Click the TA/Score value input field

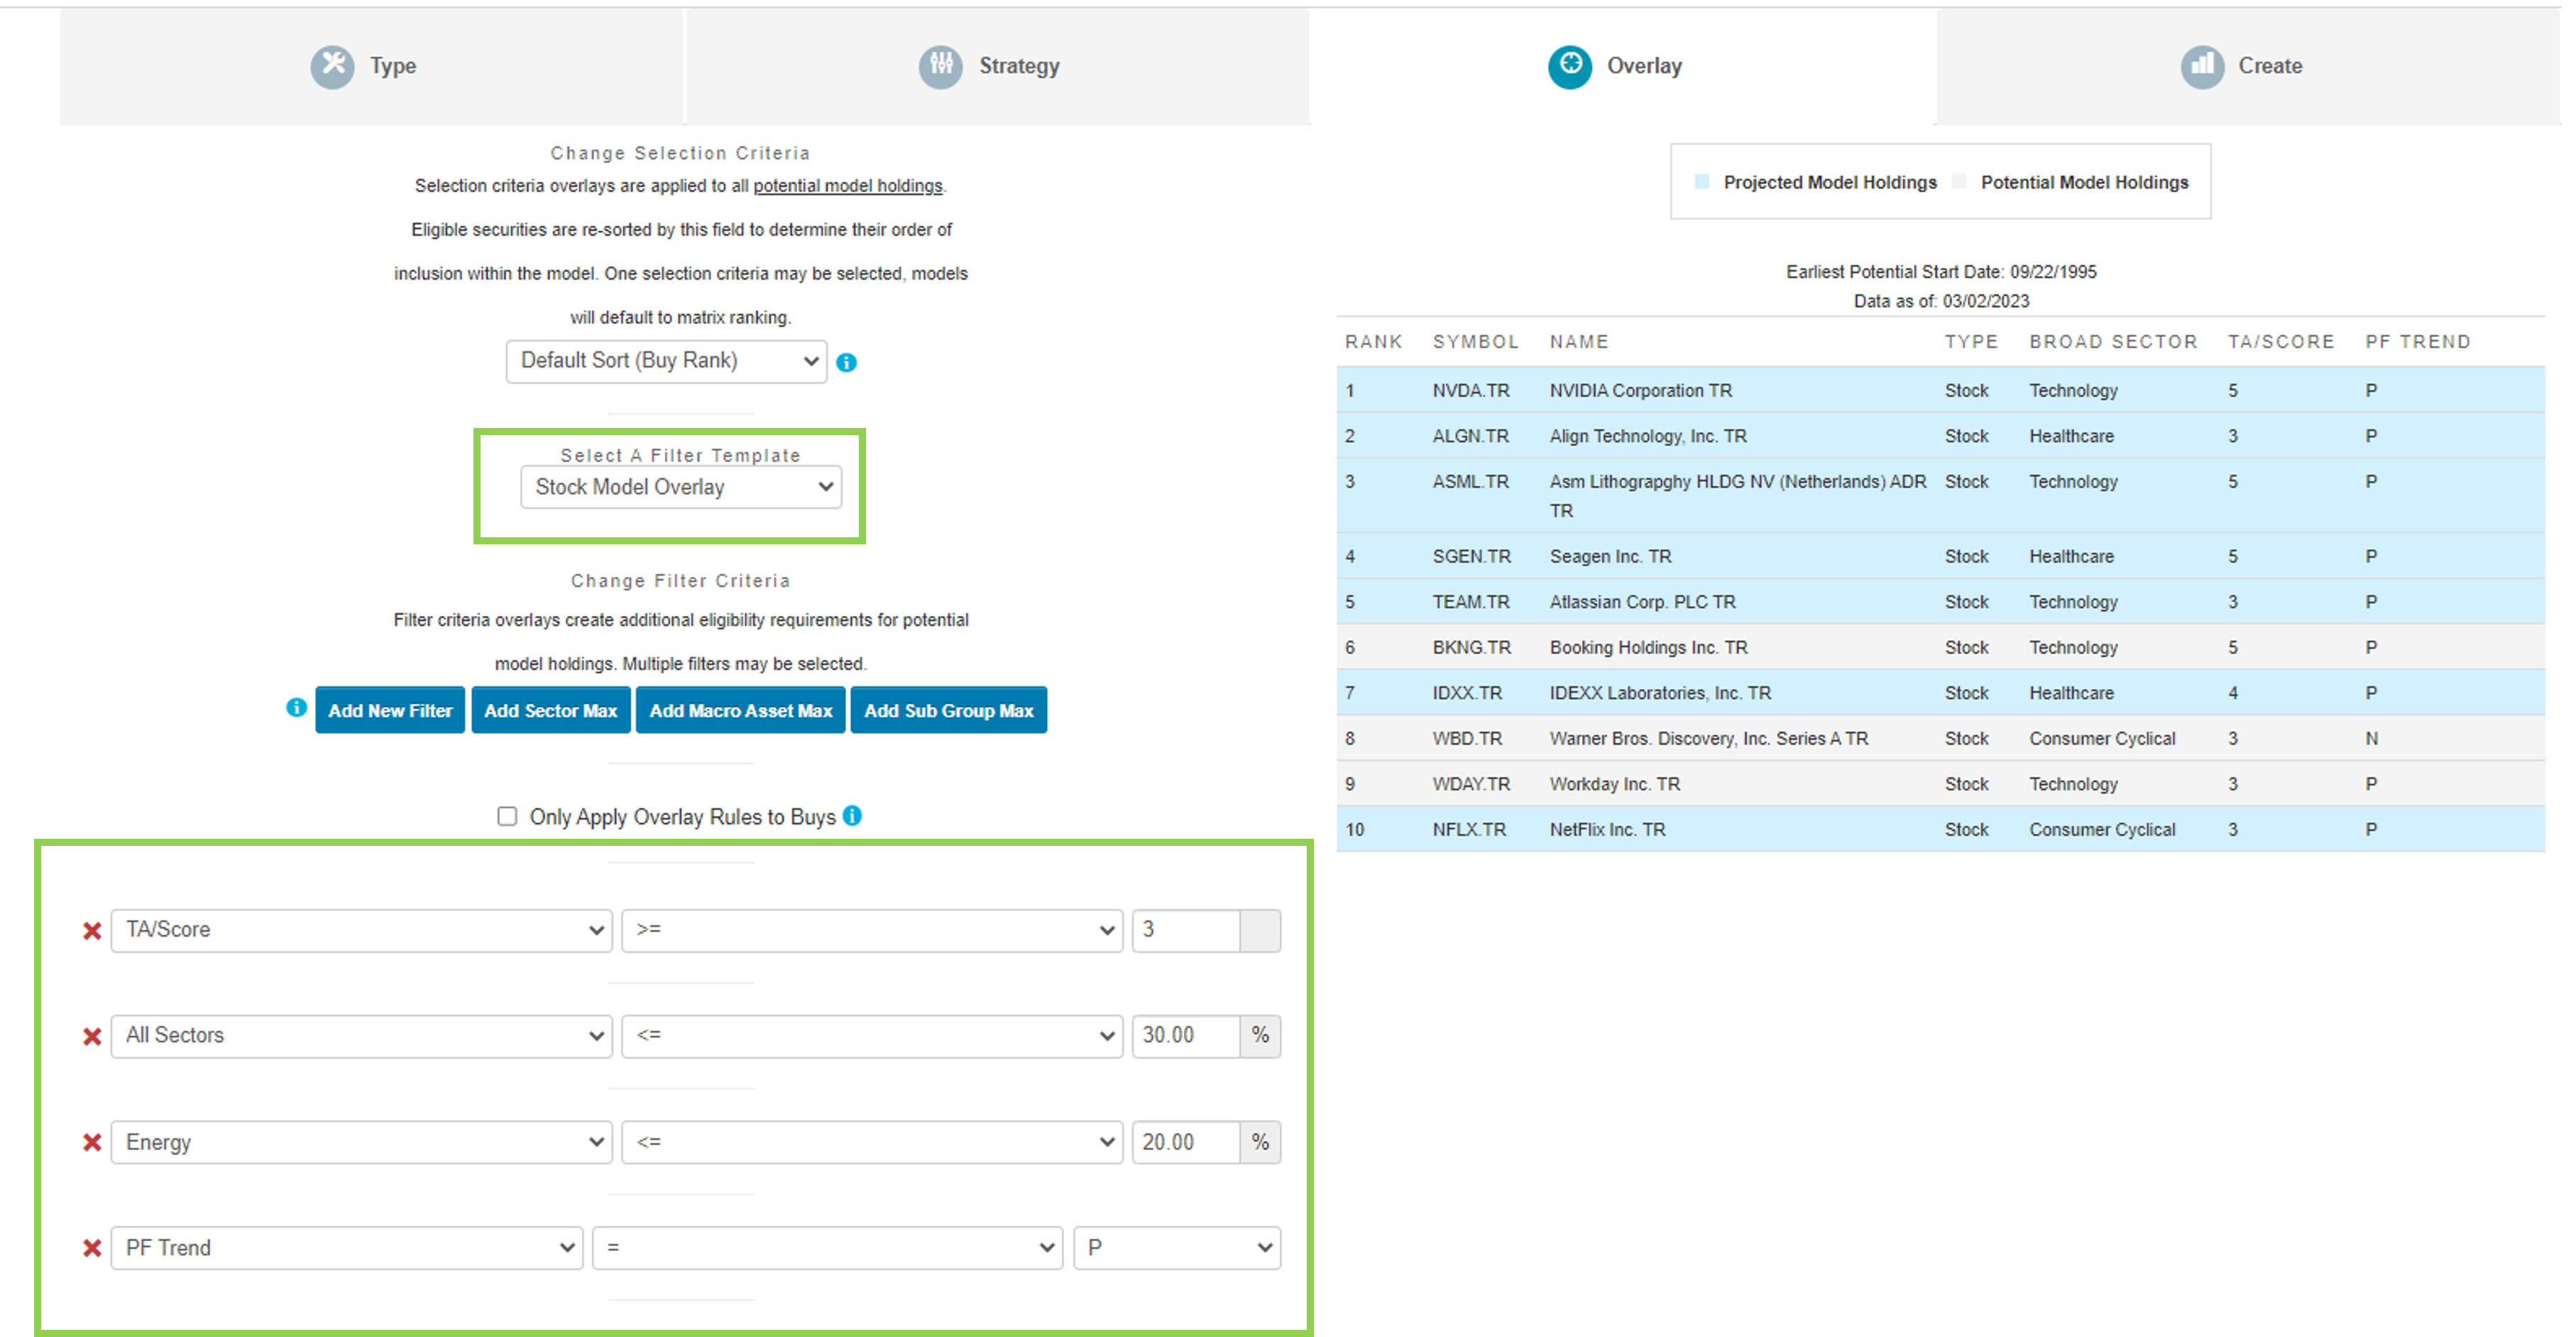click(x=1185, y=930)
